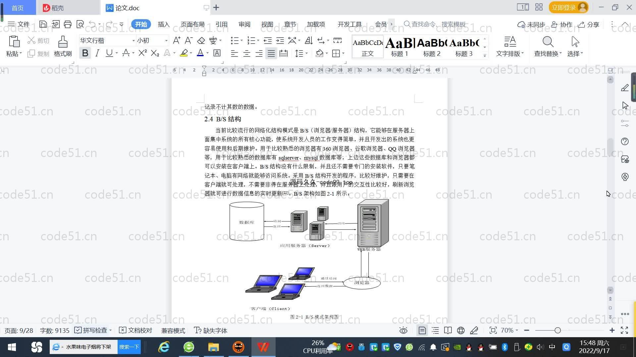Switch to the 页面布局 tab
The width and height of the screenshot is (636, 357).
(192, 24)
